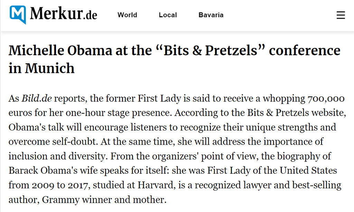The height and width of the screenshot is (212, 354).
Task: Click the italic Bild.de reference
Action: 37,98
